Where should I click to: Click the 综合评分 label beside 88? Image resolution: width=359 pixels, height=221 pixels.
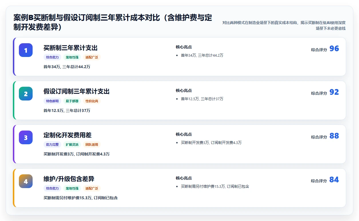pos(319,137)
